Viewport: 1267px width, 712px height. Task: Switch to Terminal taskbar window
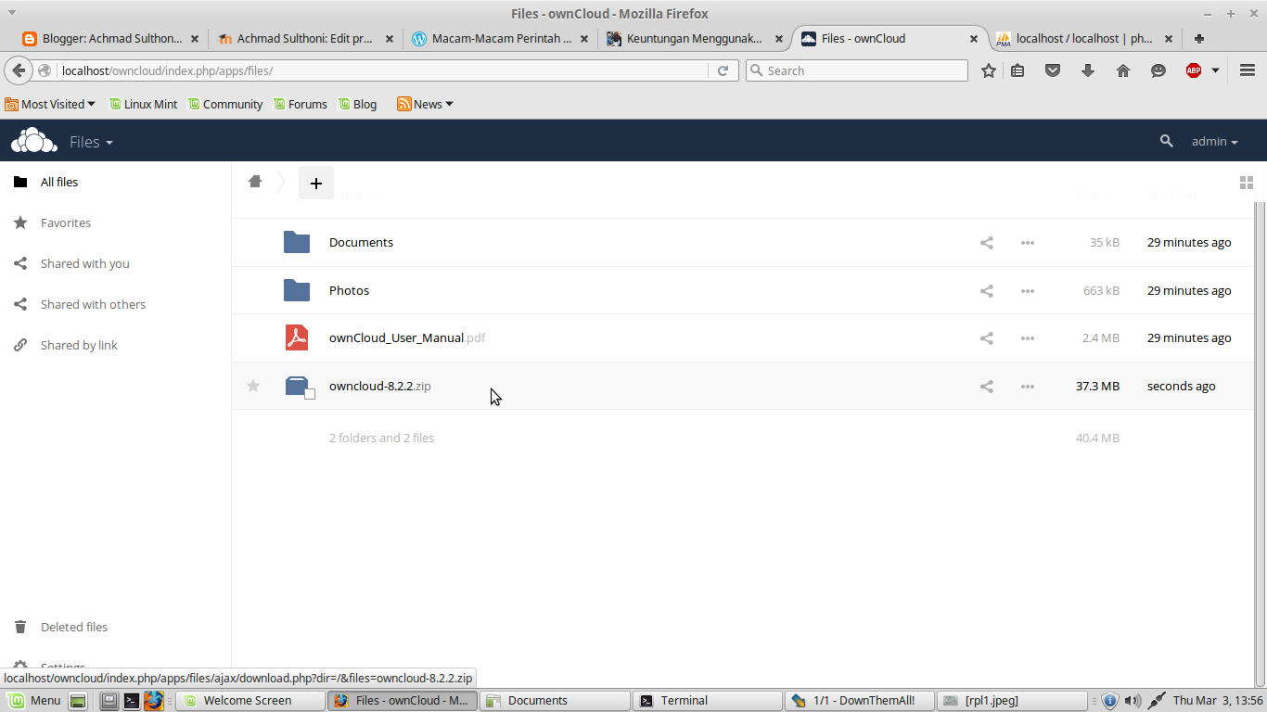[708, 701]
